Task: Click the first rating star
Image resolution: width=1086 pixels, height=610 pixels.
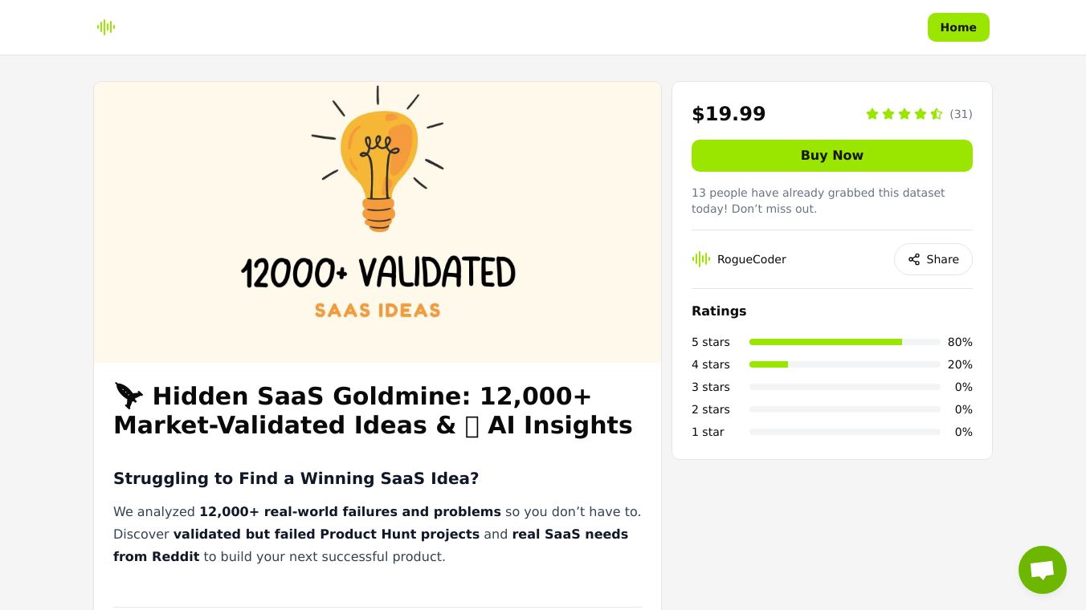Action: 872,114
